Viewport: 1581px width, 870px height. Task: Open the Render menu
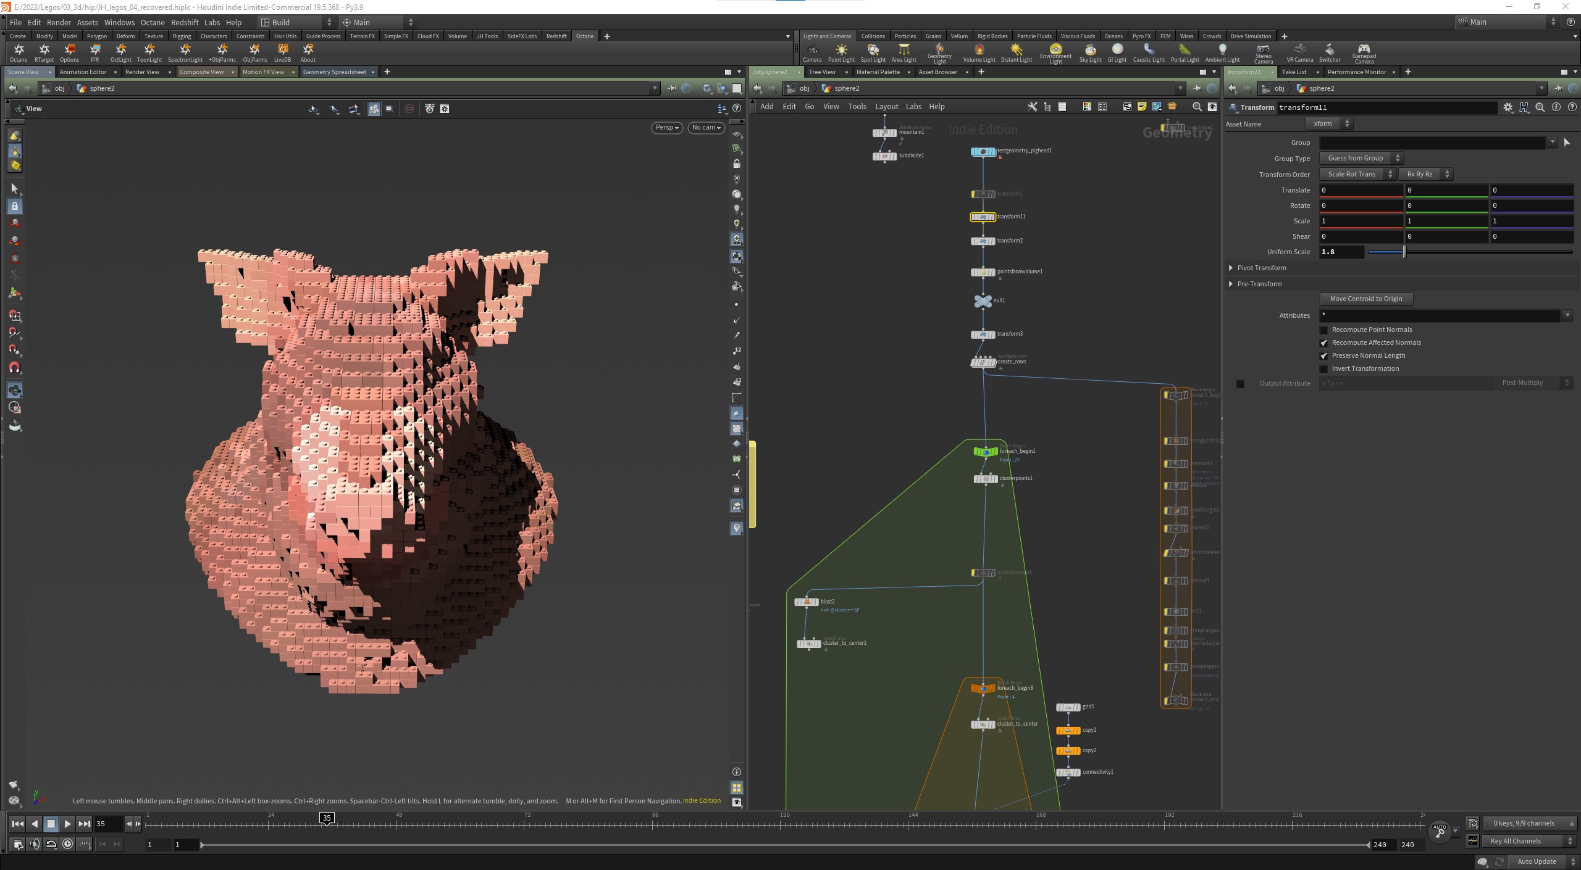(59, 22)
